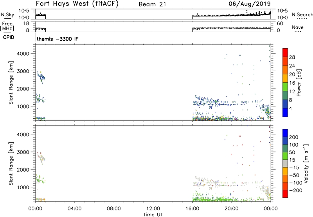
Task: Click the "20" power colorbar label
Action: click(292, 74)
